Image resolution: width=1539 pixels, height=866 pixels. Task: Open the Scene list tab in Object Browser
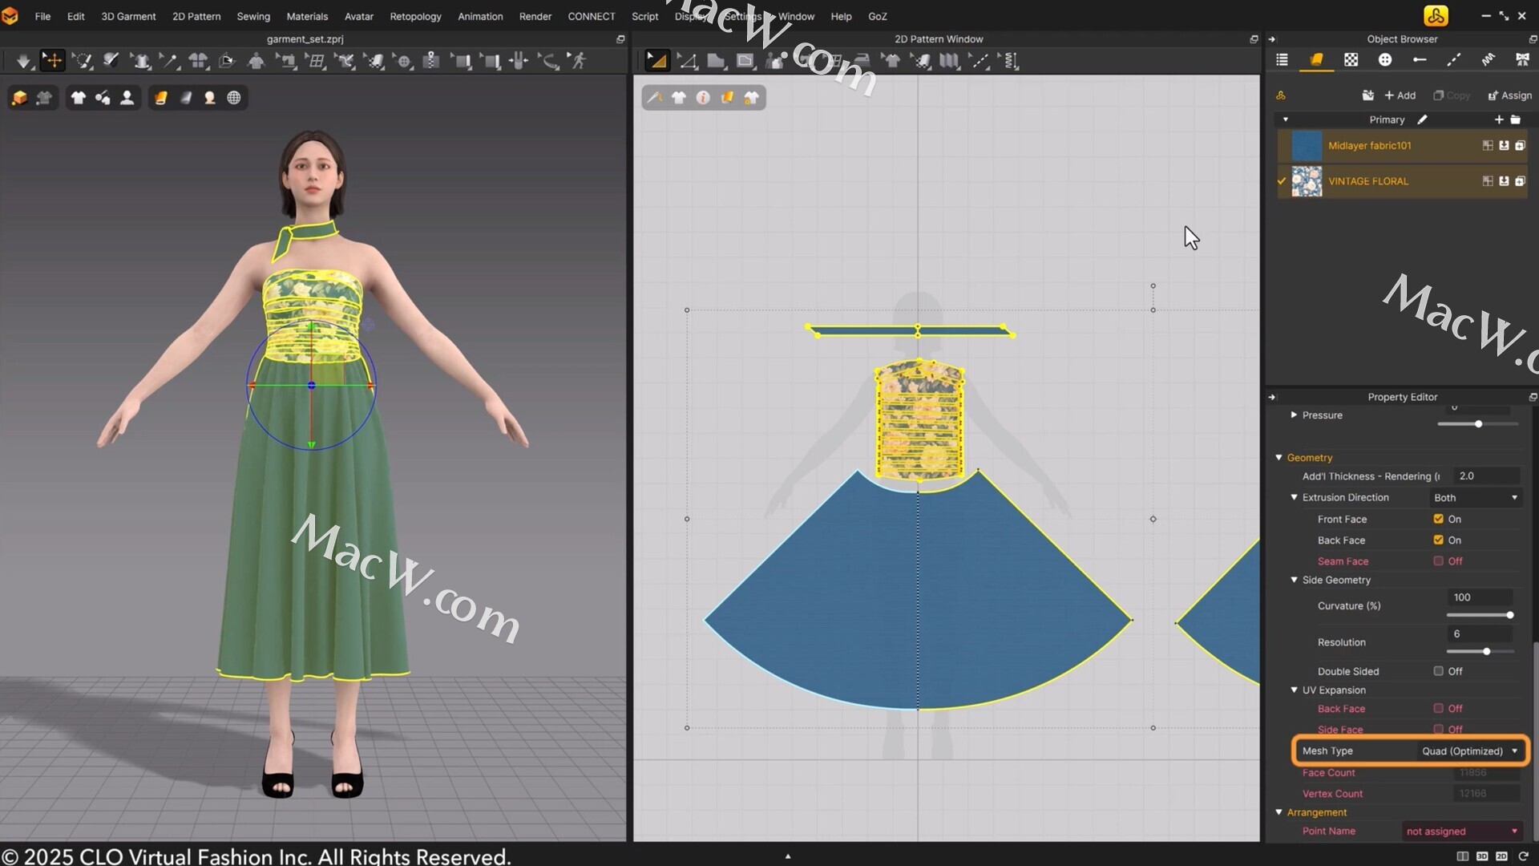point(1282,60)
